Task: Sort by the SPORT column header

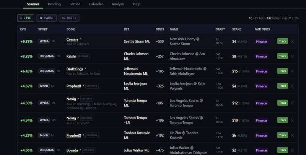Action: tap(43, 29)
